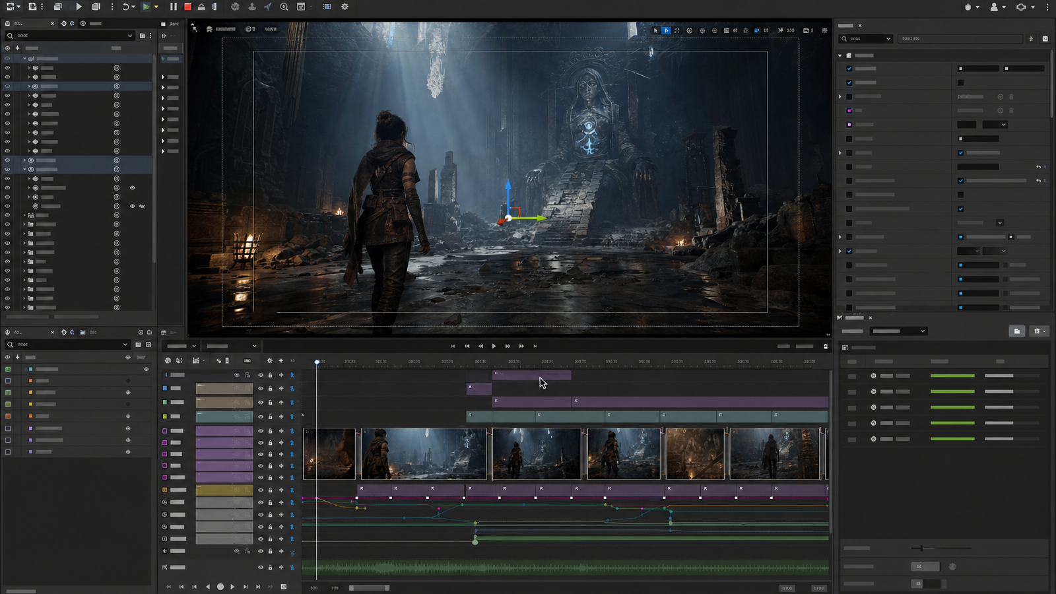Uncheck the second checked checkbox in properties left column

tap(849, 82)
